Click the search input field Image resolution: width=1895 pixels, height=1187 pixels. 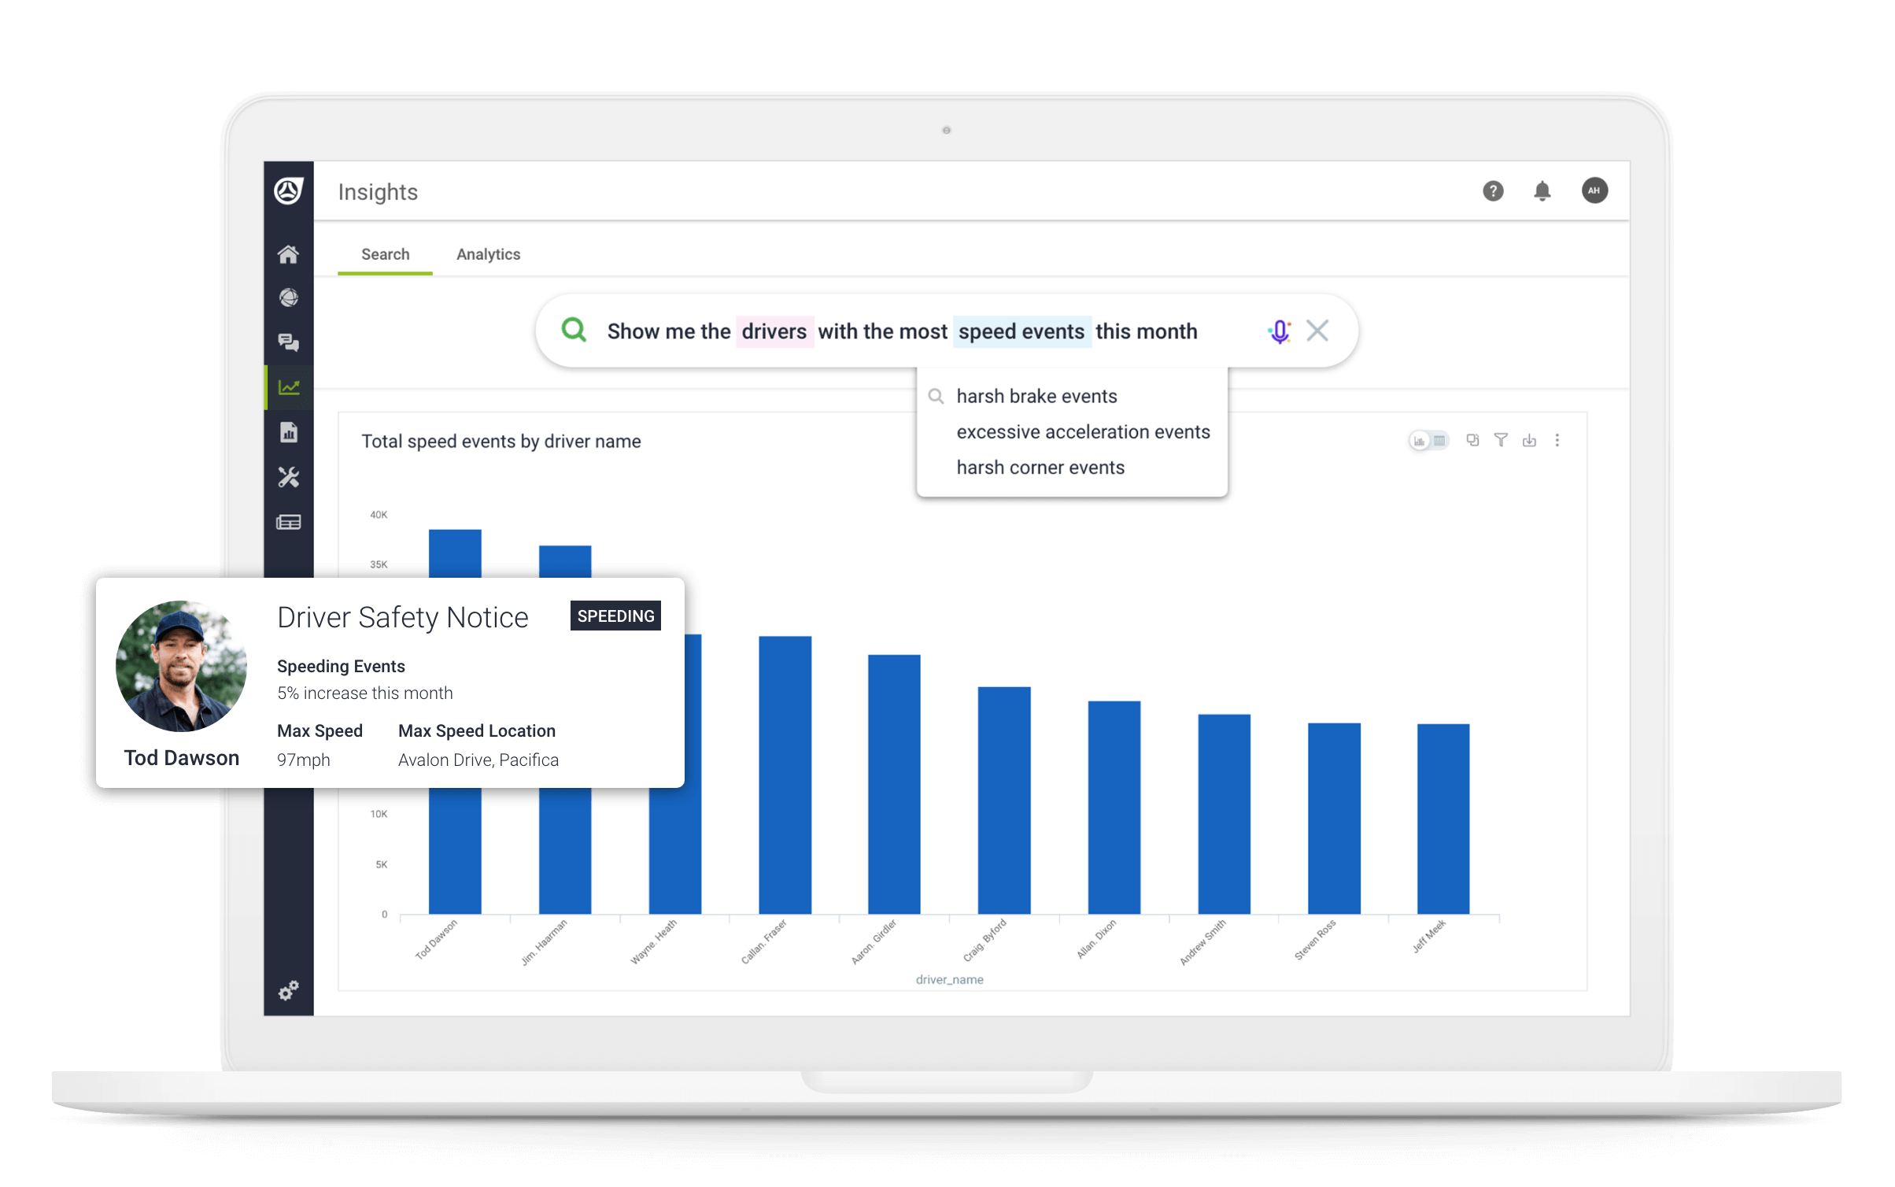point(947,331)
